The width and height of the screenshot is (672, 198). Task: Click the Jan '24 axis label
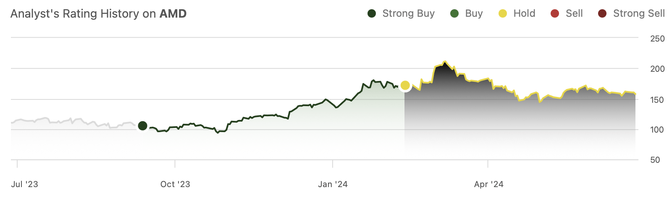333,184
